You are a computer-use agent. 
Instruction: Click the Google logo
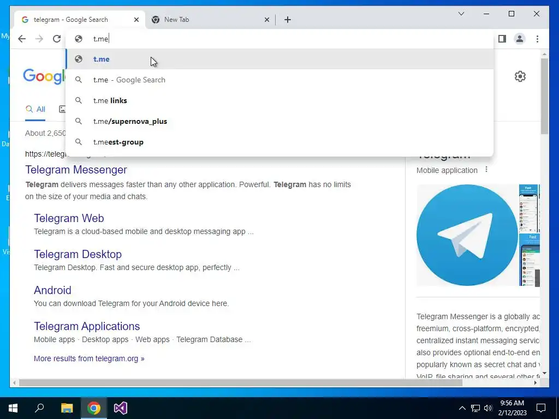44,76
